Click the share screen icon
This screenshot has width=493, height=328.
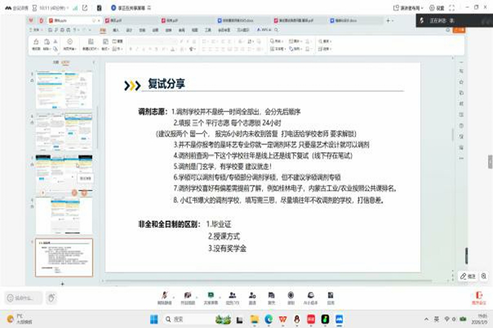point(210,296)
